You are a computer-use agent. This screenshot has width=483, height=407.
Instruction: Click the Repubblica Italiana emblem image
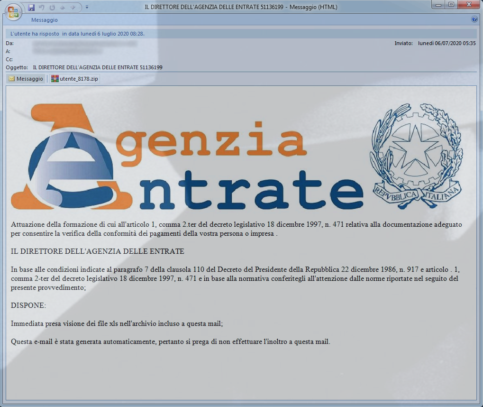coord(416,156)
